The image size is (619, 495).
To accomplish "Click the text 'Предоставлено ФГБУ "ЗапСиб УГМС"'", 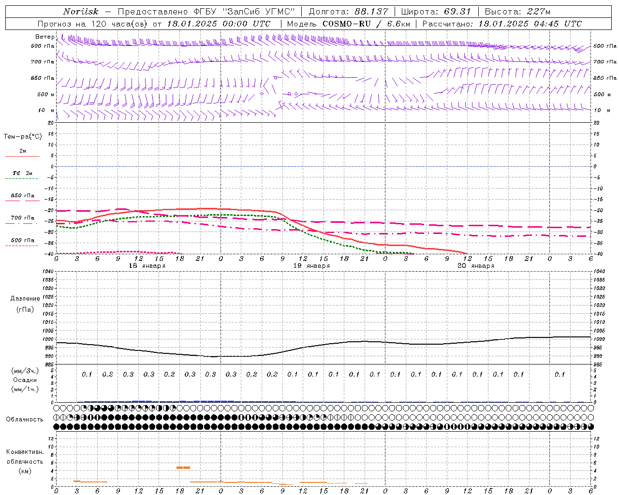I will (206, 12).
